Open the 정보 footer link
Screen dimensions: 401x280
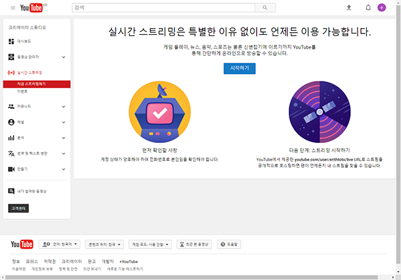tap(16, 261)
